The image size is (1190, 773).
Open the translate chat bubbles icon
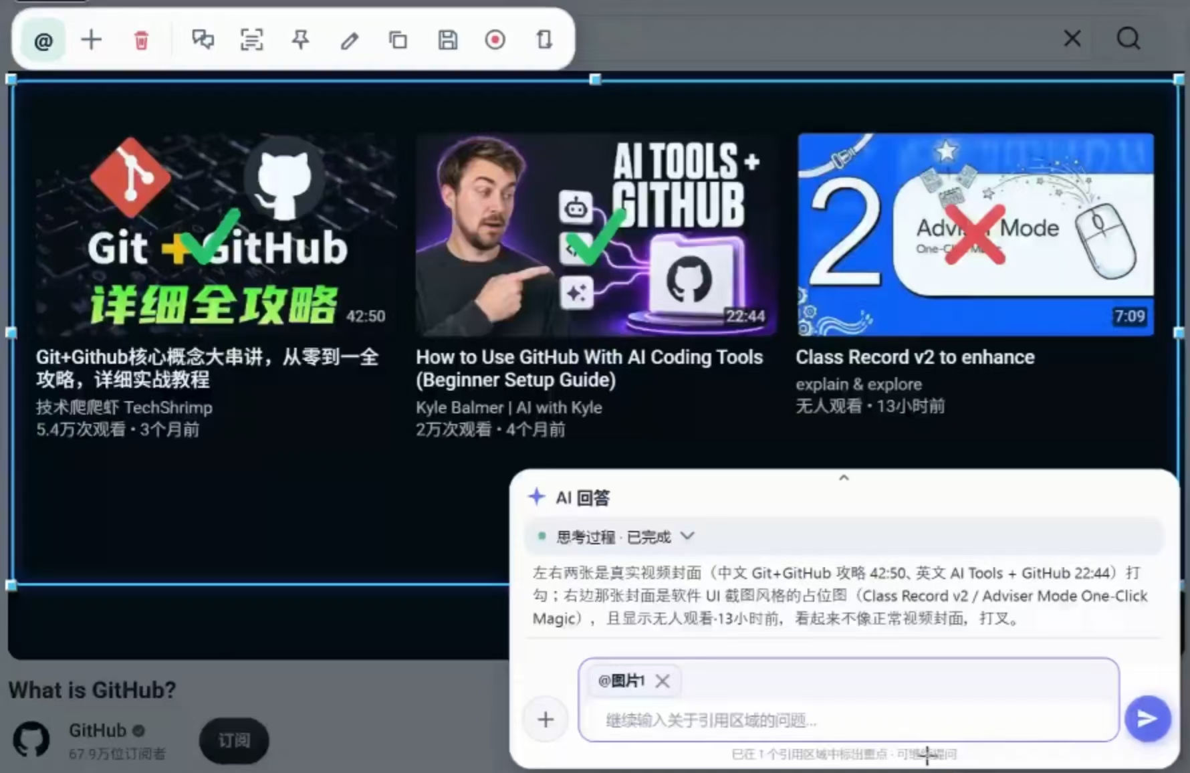(x=203, y=39)
